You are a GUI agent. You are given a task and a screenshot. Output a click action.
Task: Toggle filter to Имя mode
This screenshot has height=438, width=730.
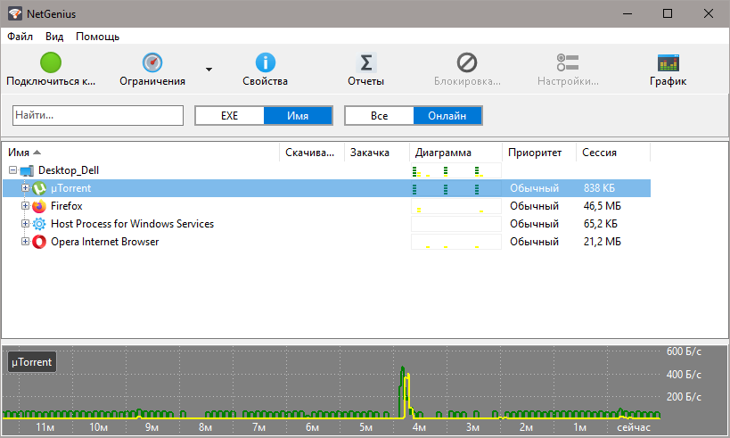[298, 116]
